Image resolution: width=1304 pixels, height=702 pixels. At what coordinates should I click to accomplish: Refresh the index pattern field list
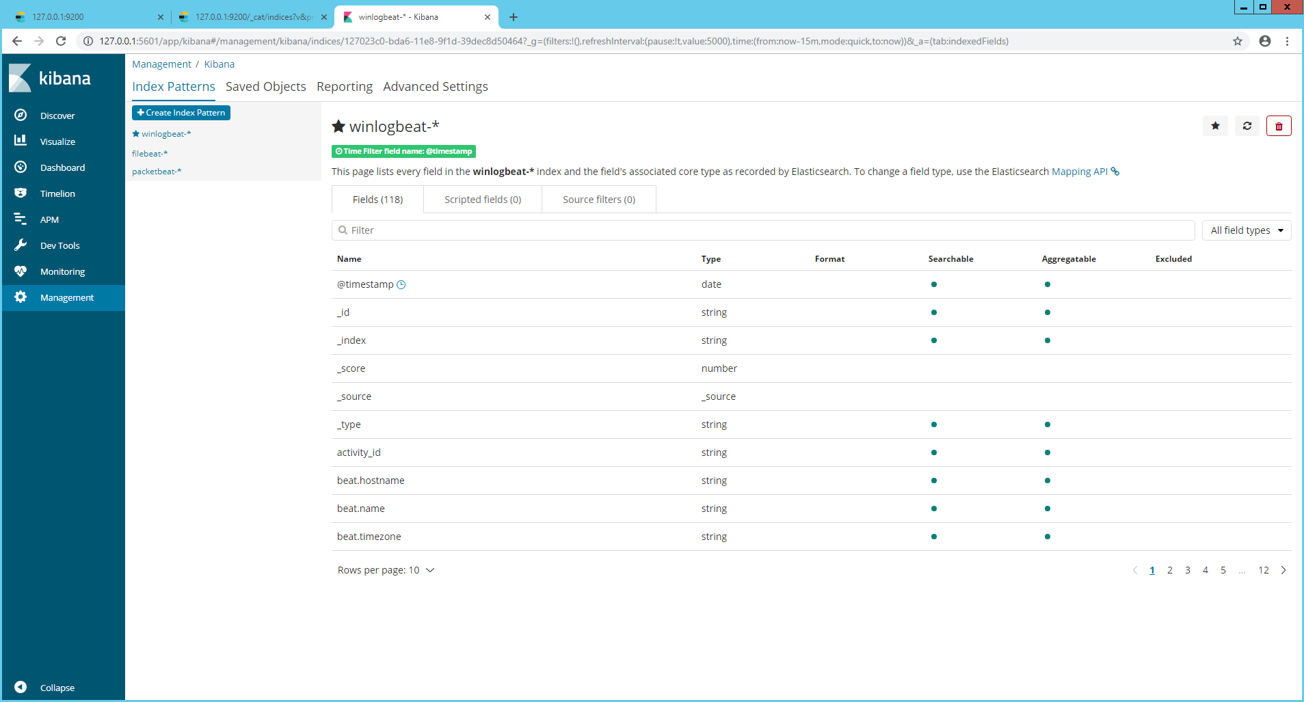(x=1247, y=126)
